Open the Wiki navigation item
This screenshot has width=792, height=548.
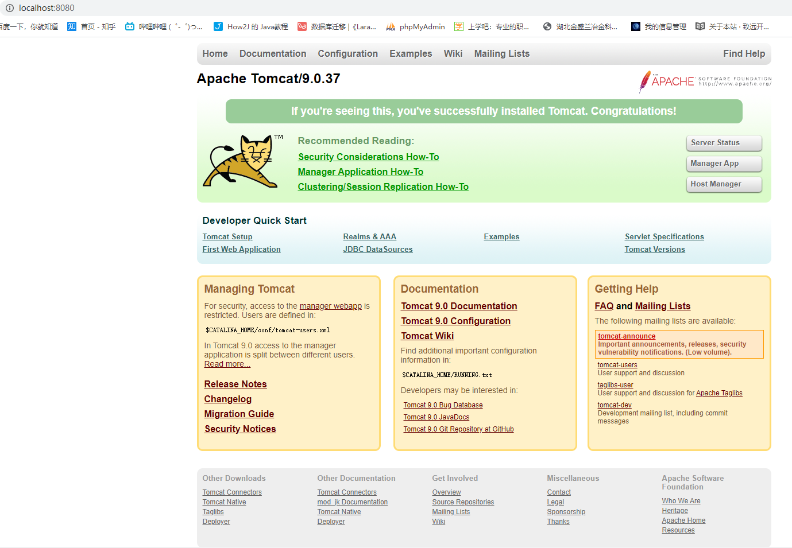pyautogui.click(x=453, y=53)
